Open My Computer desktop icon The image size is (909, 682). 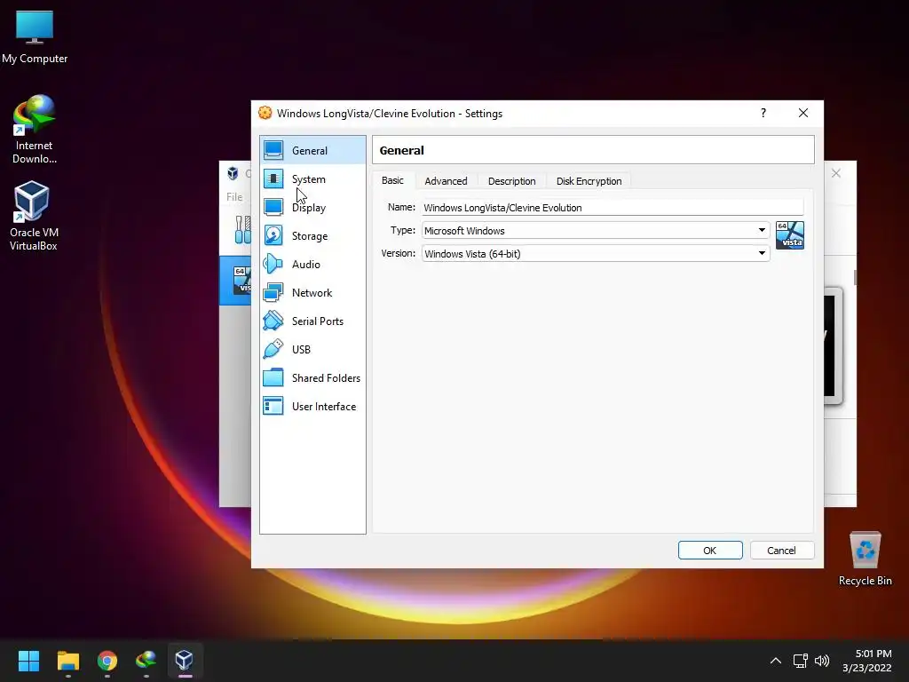point(35,37)
